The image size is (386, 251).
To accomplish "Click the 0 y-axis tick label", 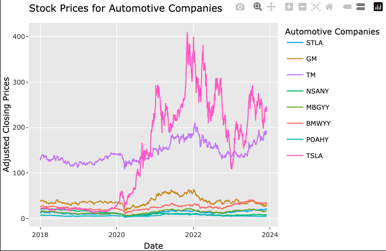I will (23, 219).
